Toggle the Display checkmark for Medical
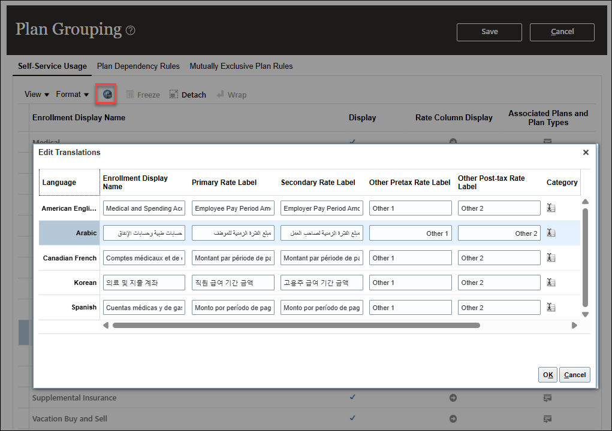The width and height of the screenshot is (612, 431). (x=352, y=142)
